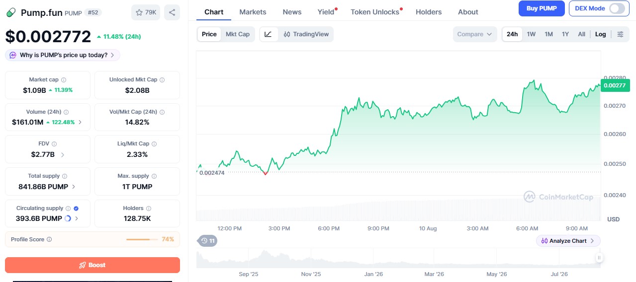
Task: Open the Token Unlocks tab
Action: [x=375, y=12]
